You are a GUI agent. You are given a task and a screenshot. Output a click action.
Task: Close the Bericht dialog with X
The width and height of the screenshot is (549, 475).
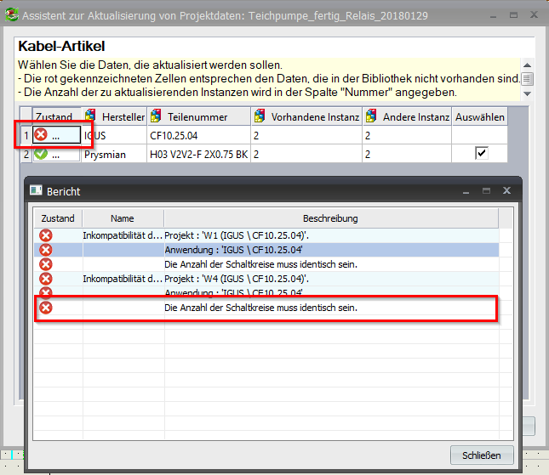pyautogui.click(x=506, y=191)
